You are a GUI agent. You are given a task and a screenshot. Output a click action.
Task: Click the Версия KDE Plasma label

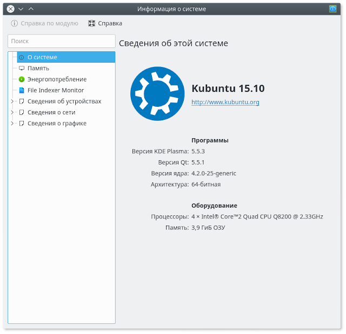pos(160,151)
